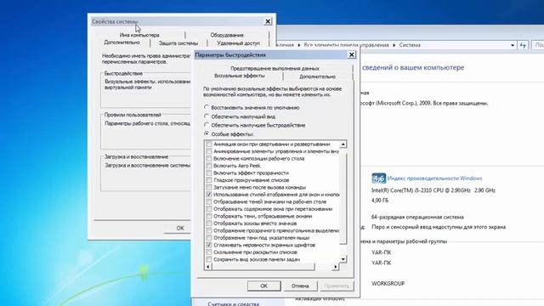Uncheck smooth edges of screen fonts

tap(209, 245)
